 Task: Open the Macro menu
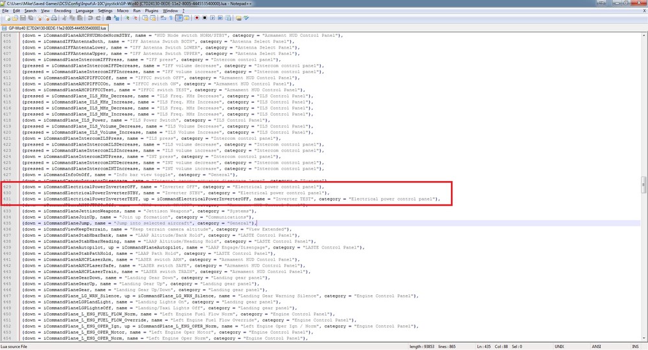(122, 11)
